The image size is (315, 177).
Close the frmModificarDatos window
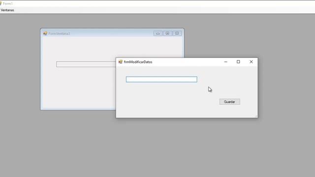(x=251, y=62)
